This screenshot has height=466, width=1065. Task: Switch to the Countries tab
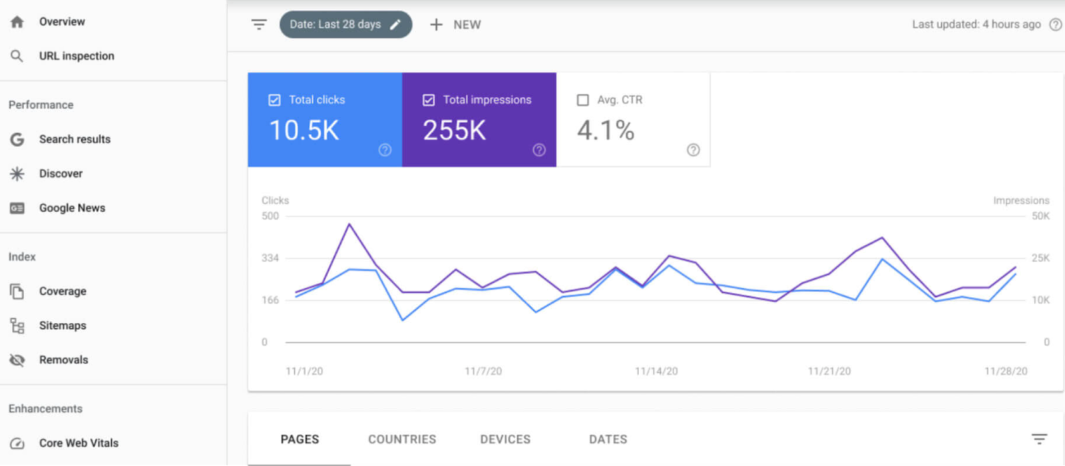coord(402,439)
